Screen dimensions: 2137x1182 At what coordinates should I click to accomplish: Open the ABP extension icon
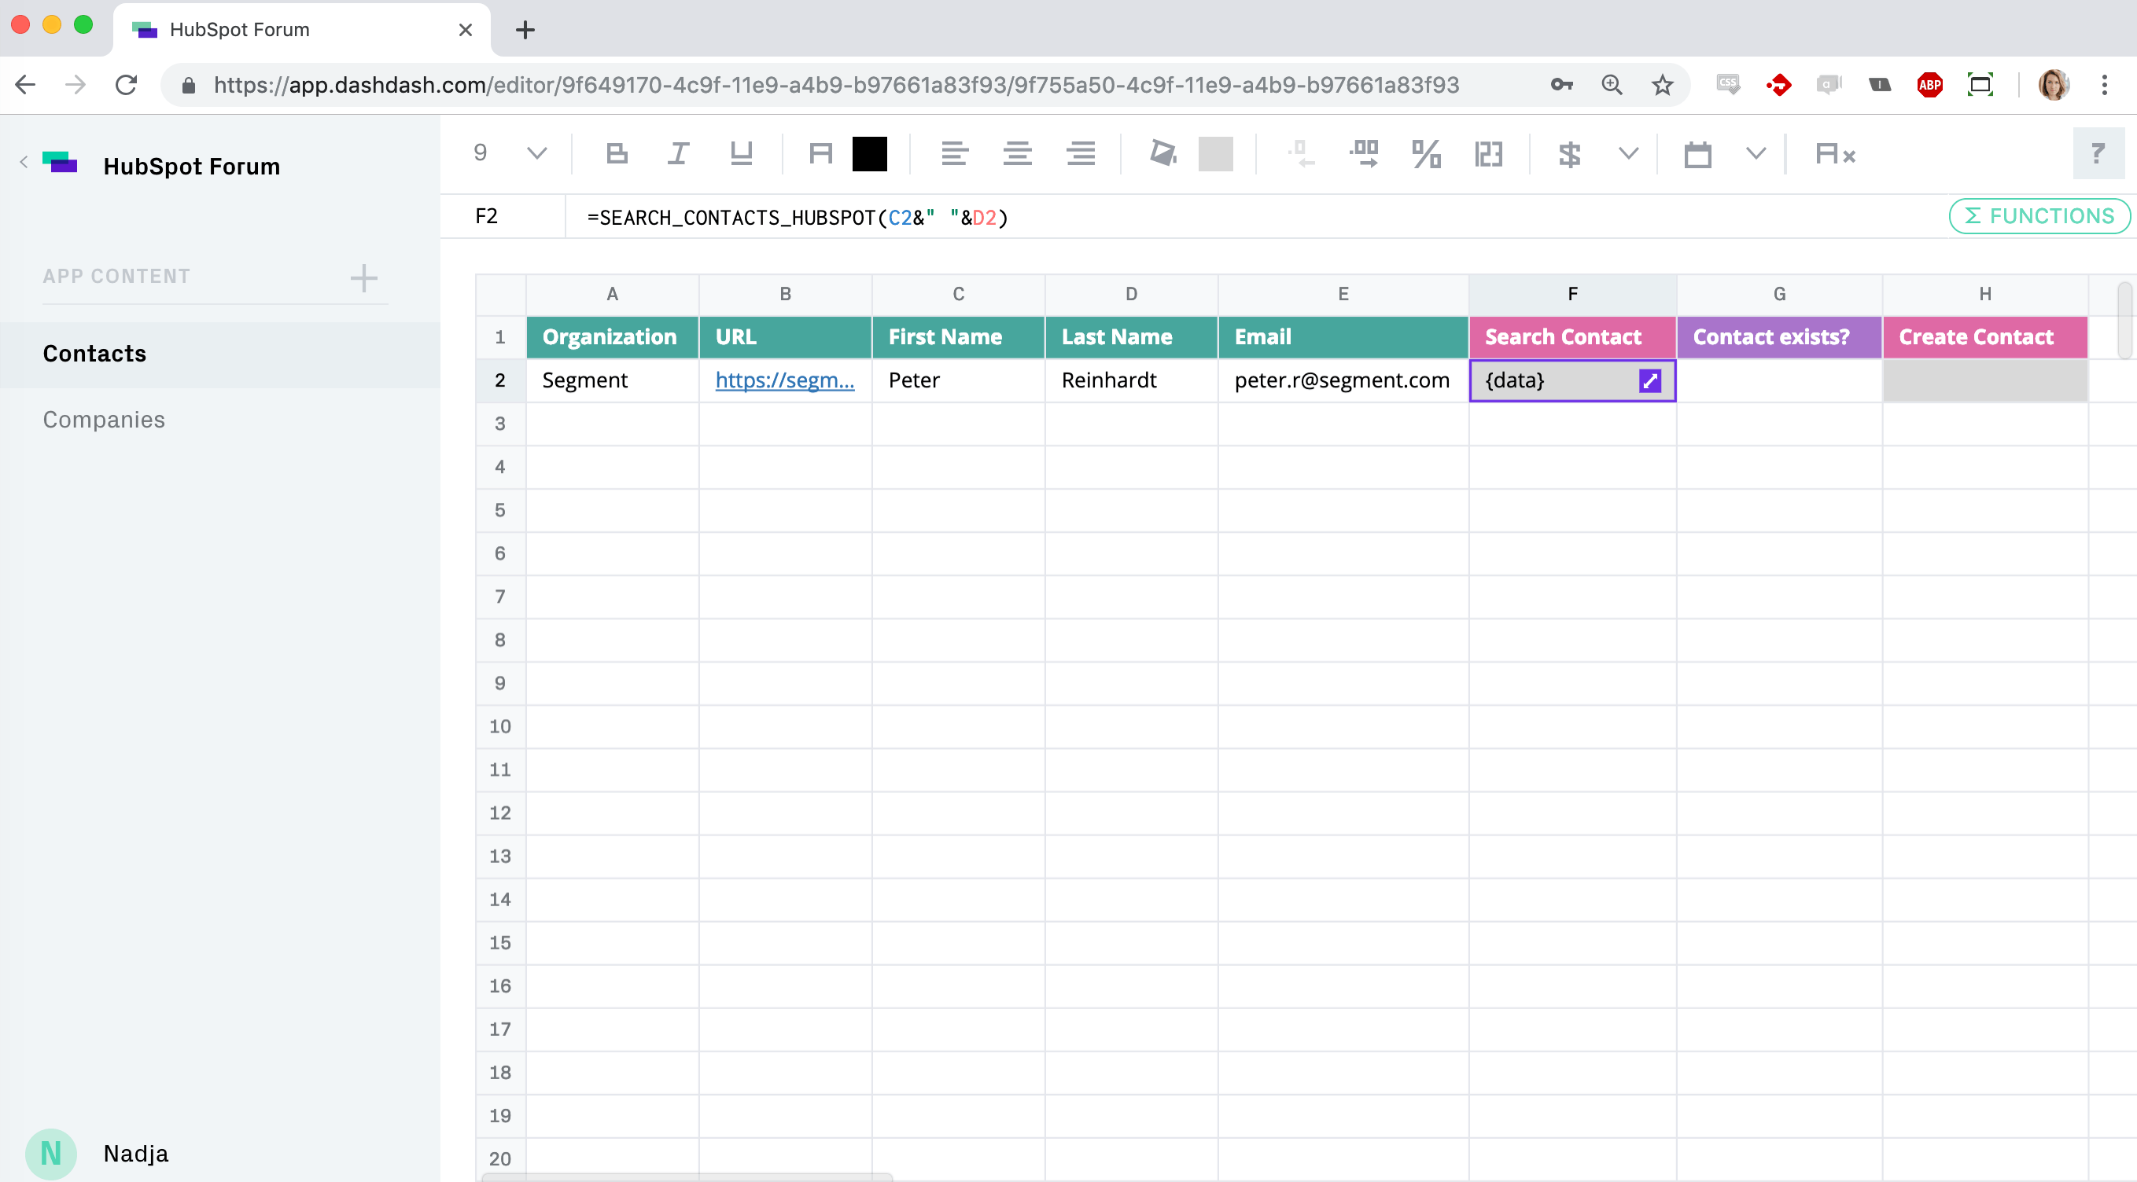(x=1929, y=85)
